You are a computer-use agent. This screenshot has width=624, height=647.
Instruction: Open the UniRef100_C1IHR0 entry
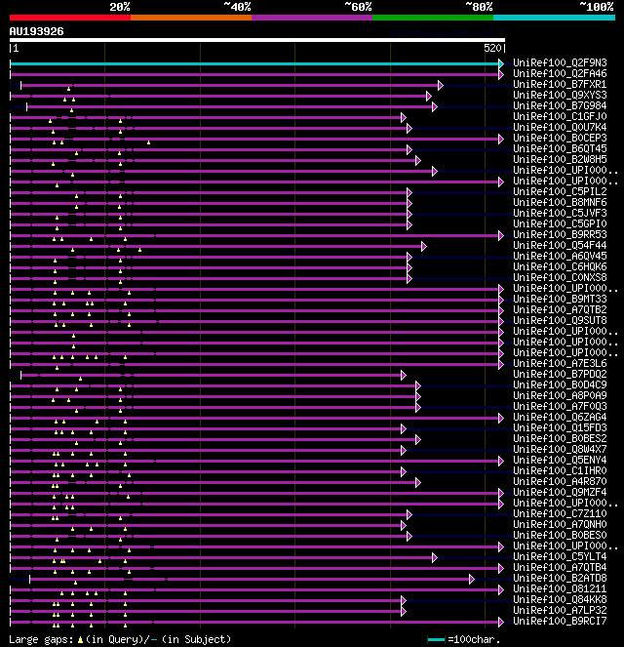(560, 470)
